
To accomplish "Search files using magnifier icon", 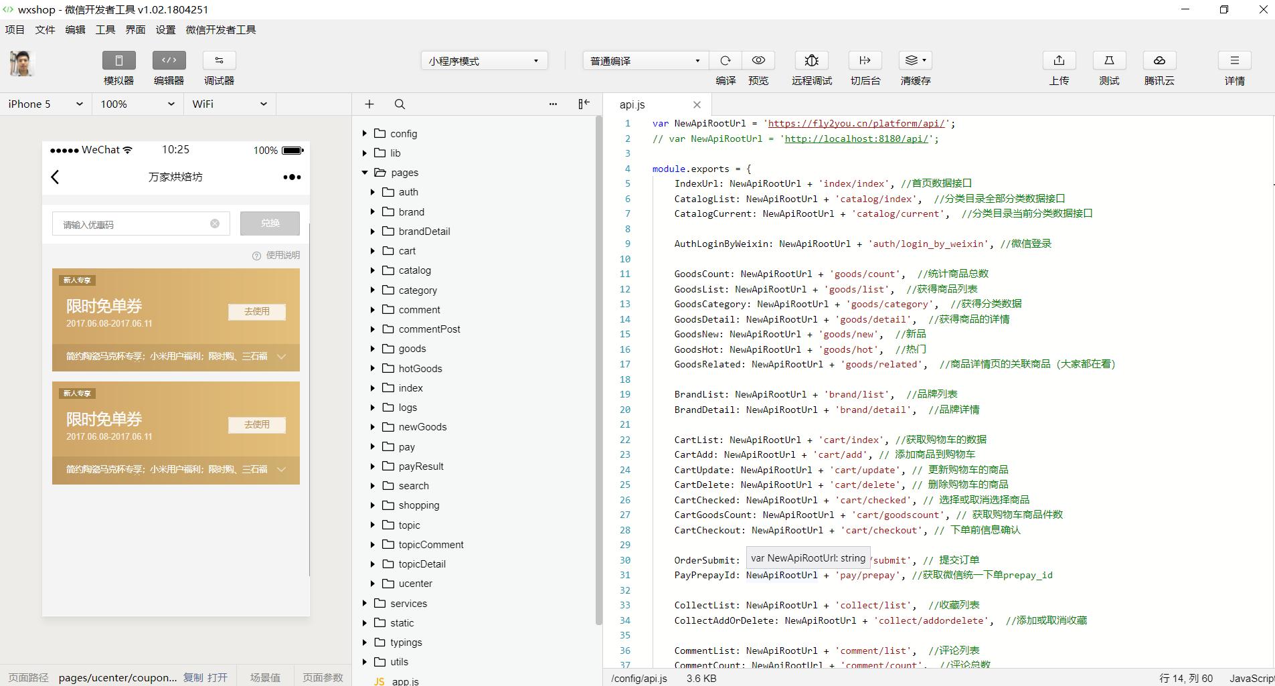I will 400,104.
